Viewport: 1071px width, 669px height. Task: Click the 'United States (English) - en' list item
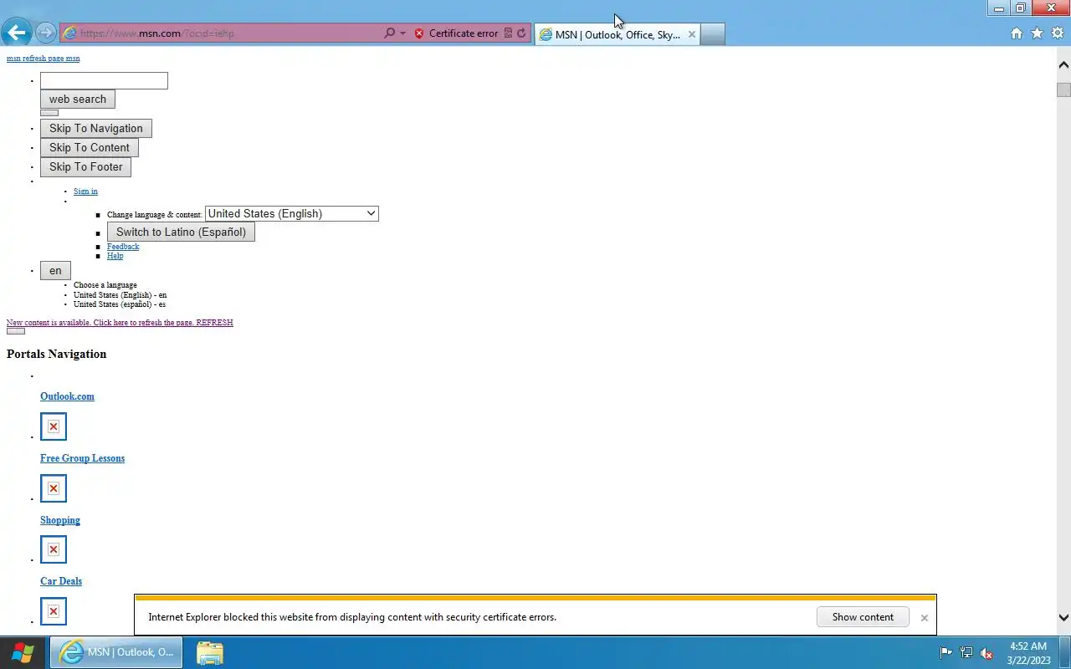(120, 295)
